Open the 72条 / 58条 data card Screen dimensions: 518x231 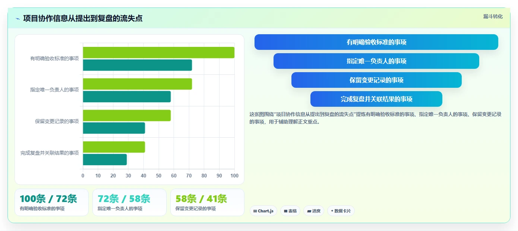(x=129, y=202)
